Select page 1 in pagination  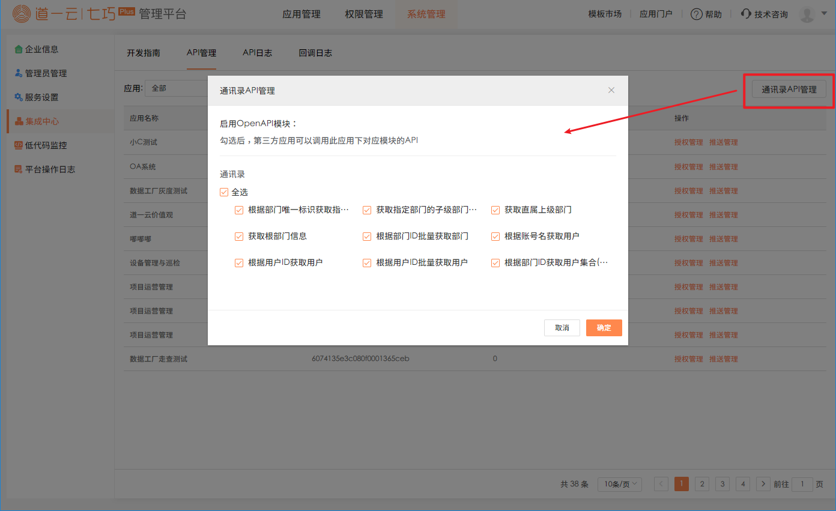click(x=682, y=484)
